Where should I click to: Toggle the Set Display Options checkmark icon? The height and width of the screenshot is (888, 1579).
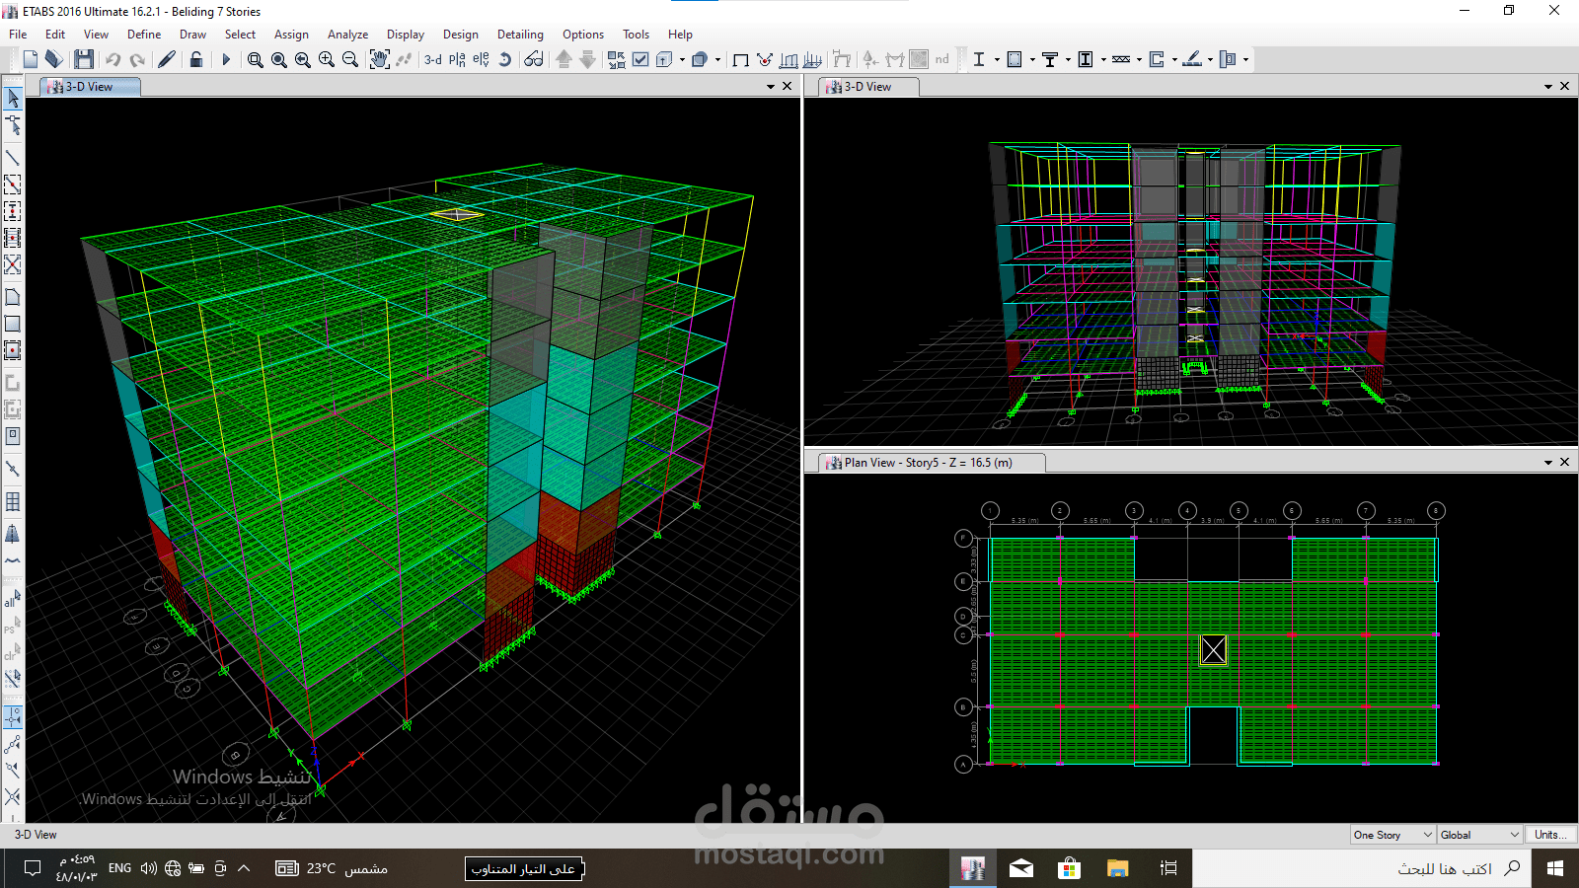[640, 59]
